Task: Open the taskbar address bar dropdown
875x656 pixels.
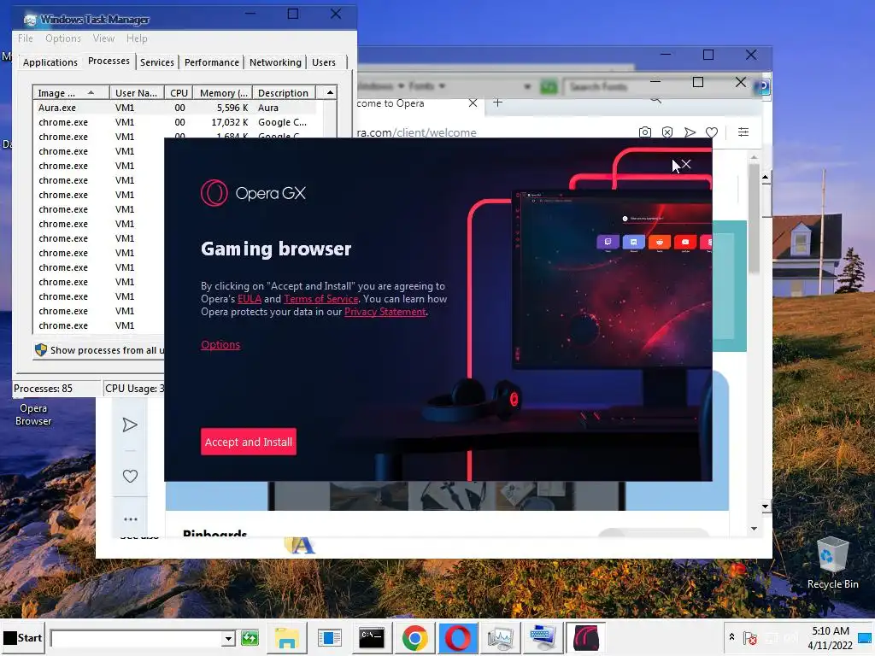Action: pos(227,638)
